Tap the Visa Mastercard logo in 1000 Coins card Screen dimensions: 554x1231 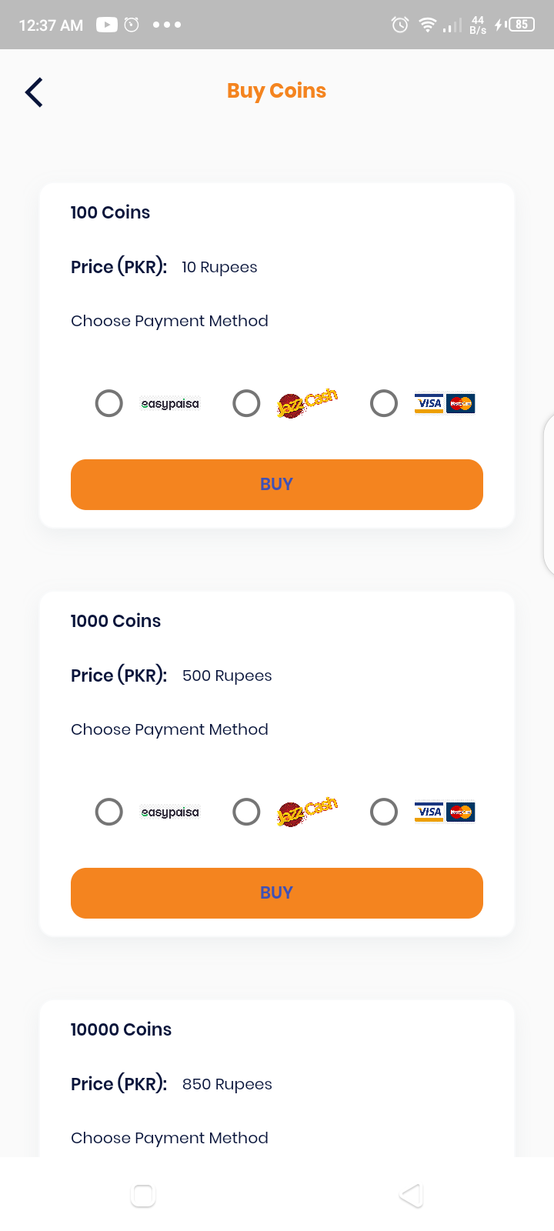(445, 812)
